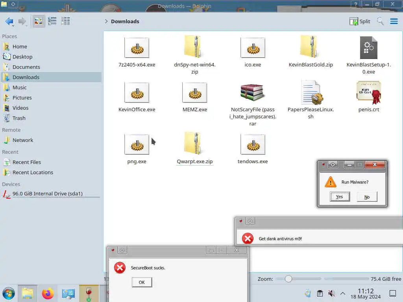Open Recent Files entry
This screenshot has width=403, height=302.
[51, 162]
